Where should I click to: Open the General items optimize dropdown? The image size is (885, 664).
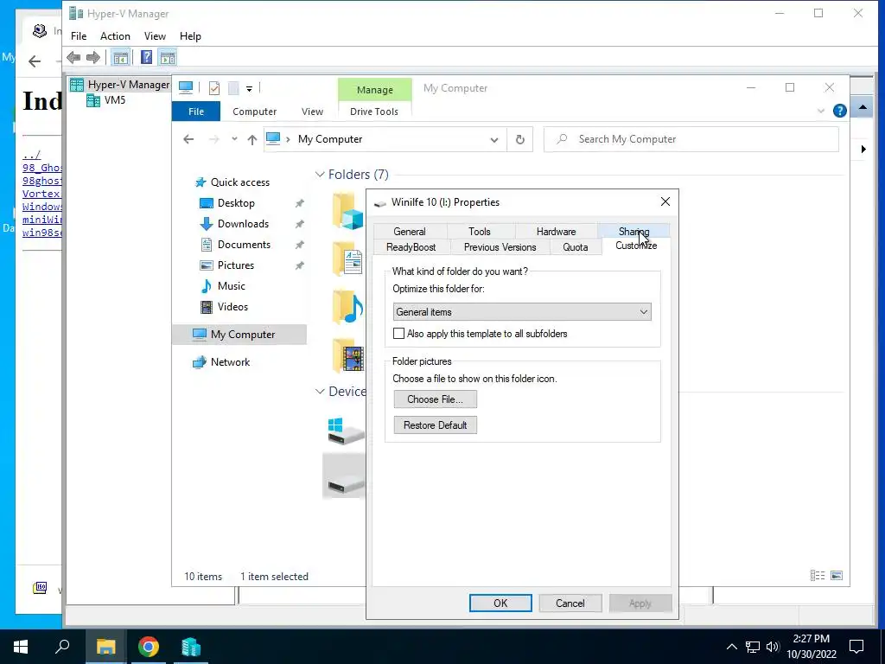click(x=522, y=311)
